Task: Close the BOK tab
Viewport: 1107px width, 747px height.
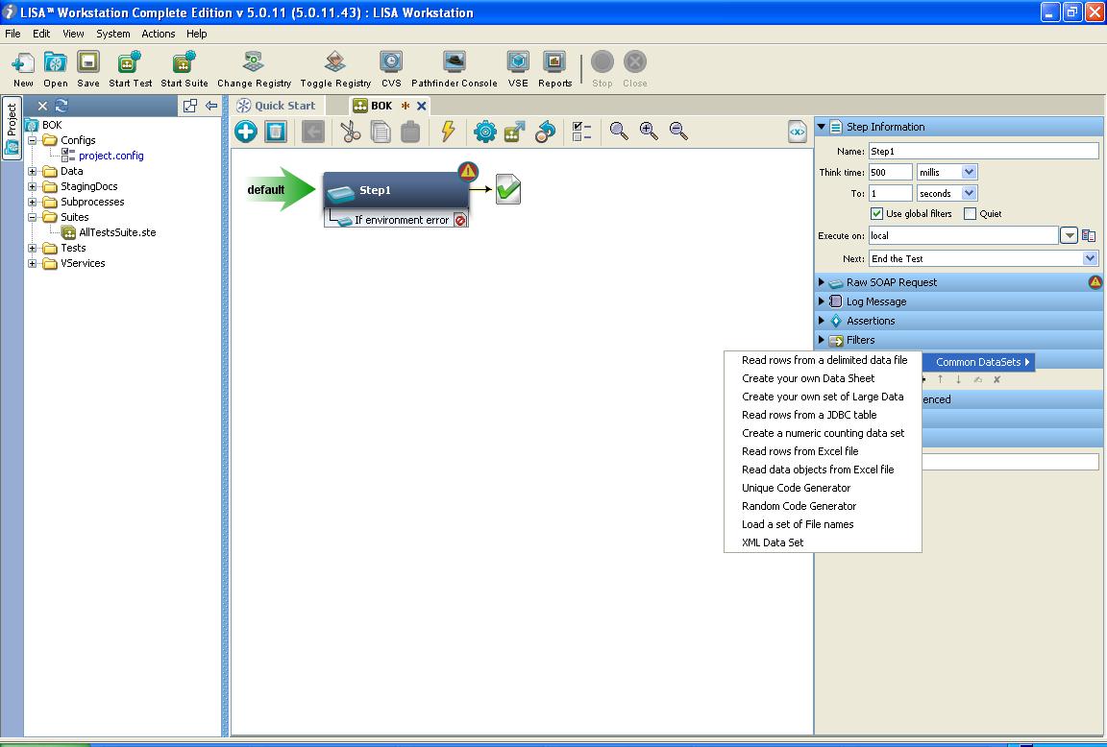Action: click(422, 106)
